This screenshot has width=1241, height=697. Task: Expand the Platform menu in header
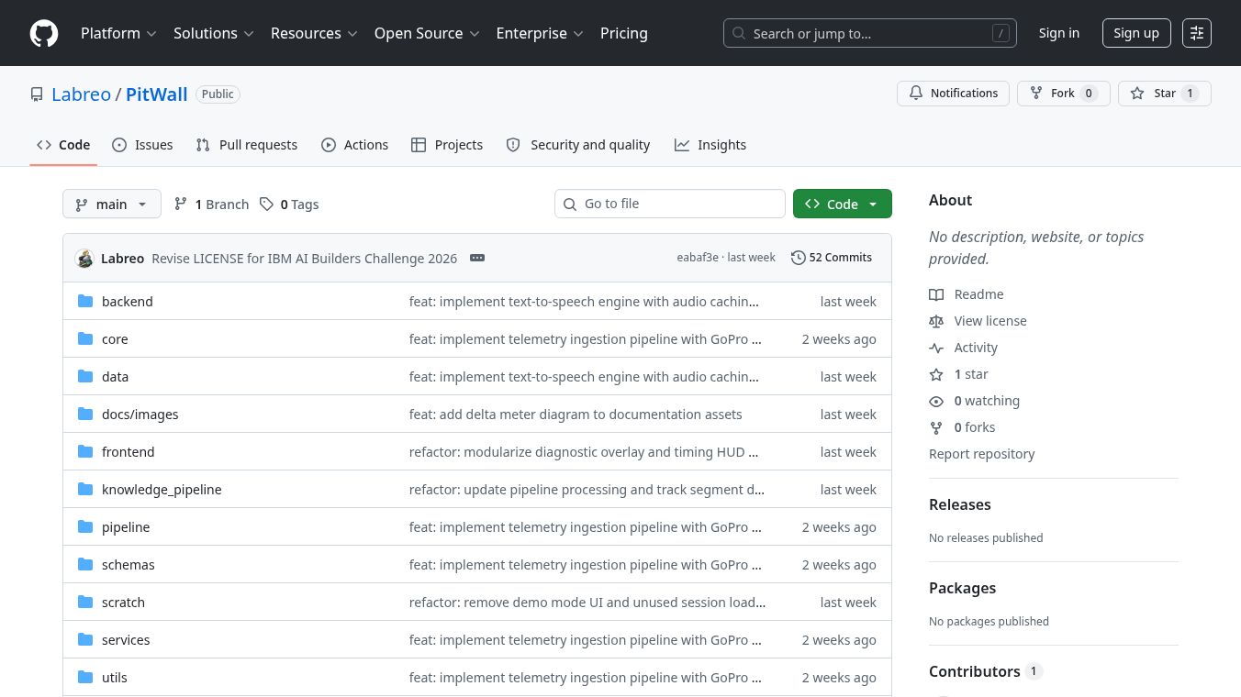(118, 33)
